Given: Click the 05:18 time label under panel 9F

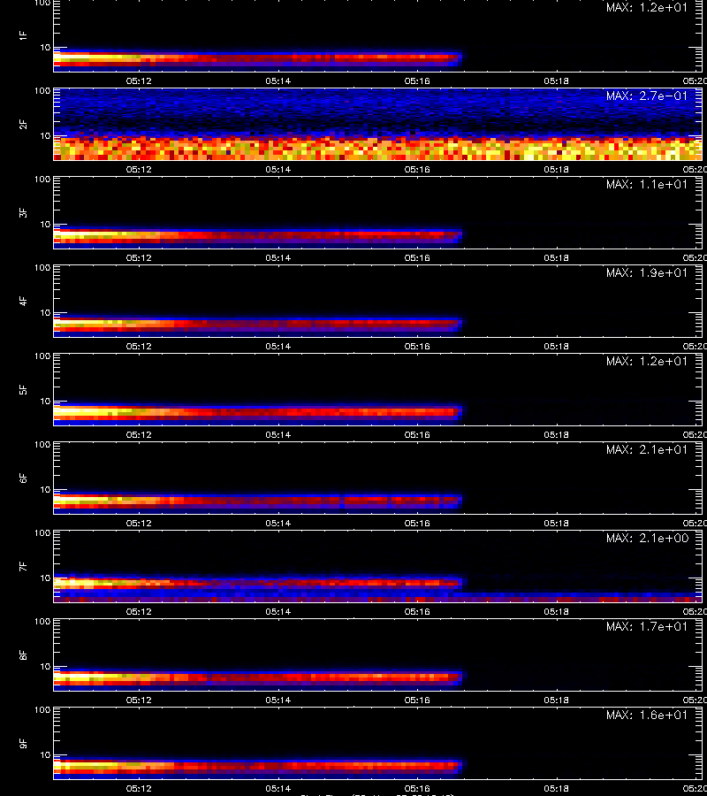Looking at the screenshot, I should pyautogui.click(x=557, y=788).
